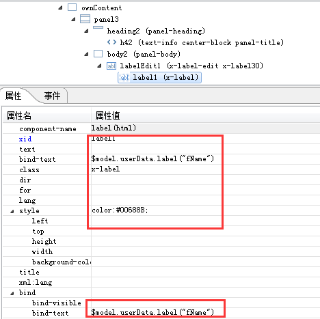Click the height style property value
Image resolution: width=320 pixels, height=319 pixels.
(x=206, y=241)
